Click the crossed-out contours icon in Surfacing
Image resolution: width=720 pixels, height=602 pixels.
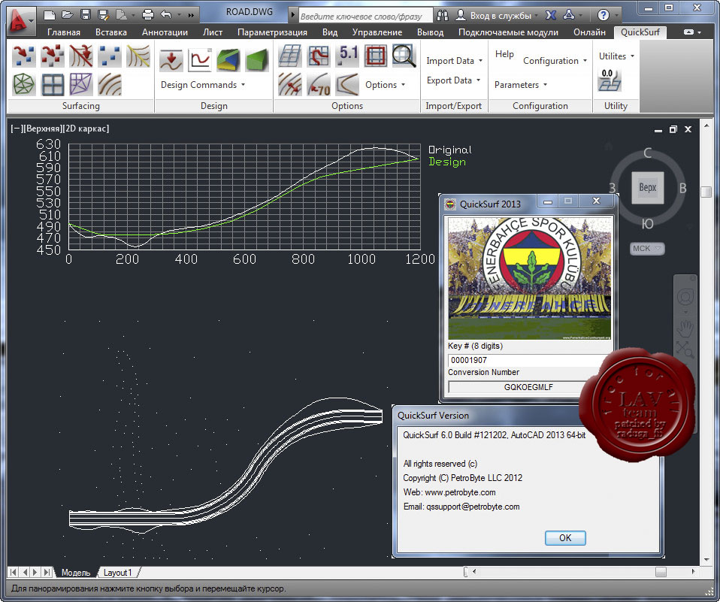pyautogui.click(x=81, y=56)
